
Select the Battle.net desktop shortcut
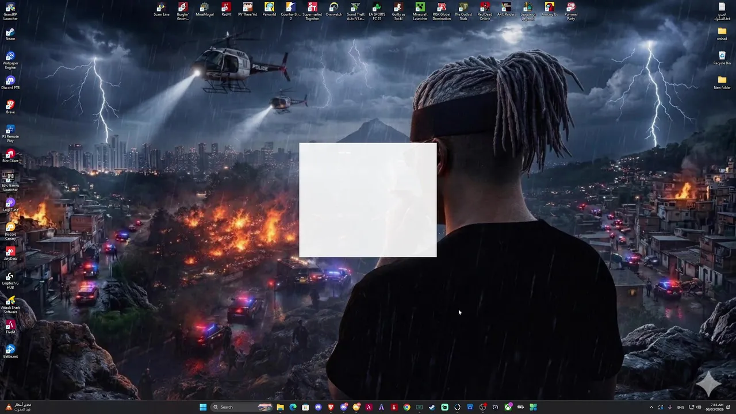[10, 351]
